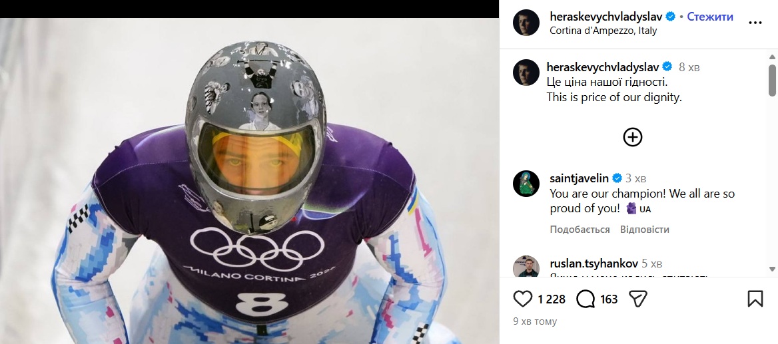Image resolution: width=778 pixels, height=344 pixels.
Task: Like the post with the heart icon
Action: click(x=524, y=299)
